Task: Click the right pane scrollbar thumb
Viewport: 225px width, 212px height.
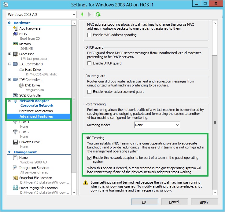Action: [215, 122]
